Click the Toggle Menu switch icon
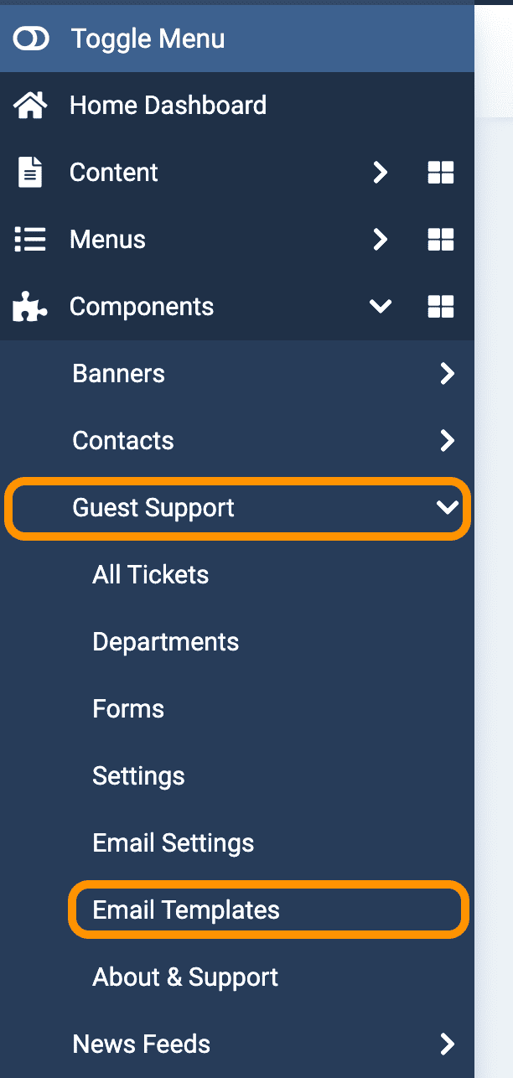Image resolution: width=513 pixels, height=1078 pixels. (x=31, y=39)
